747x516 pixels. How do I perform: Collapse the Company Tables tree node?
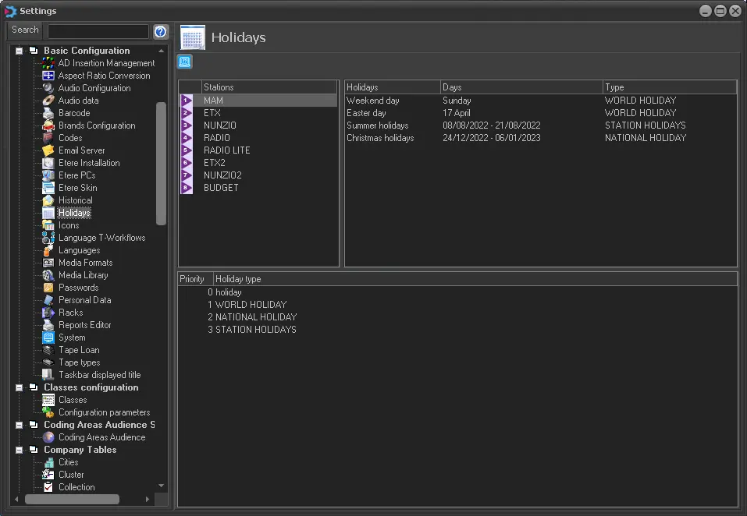19,450
